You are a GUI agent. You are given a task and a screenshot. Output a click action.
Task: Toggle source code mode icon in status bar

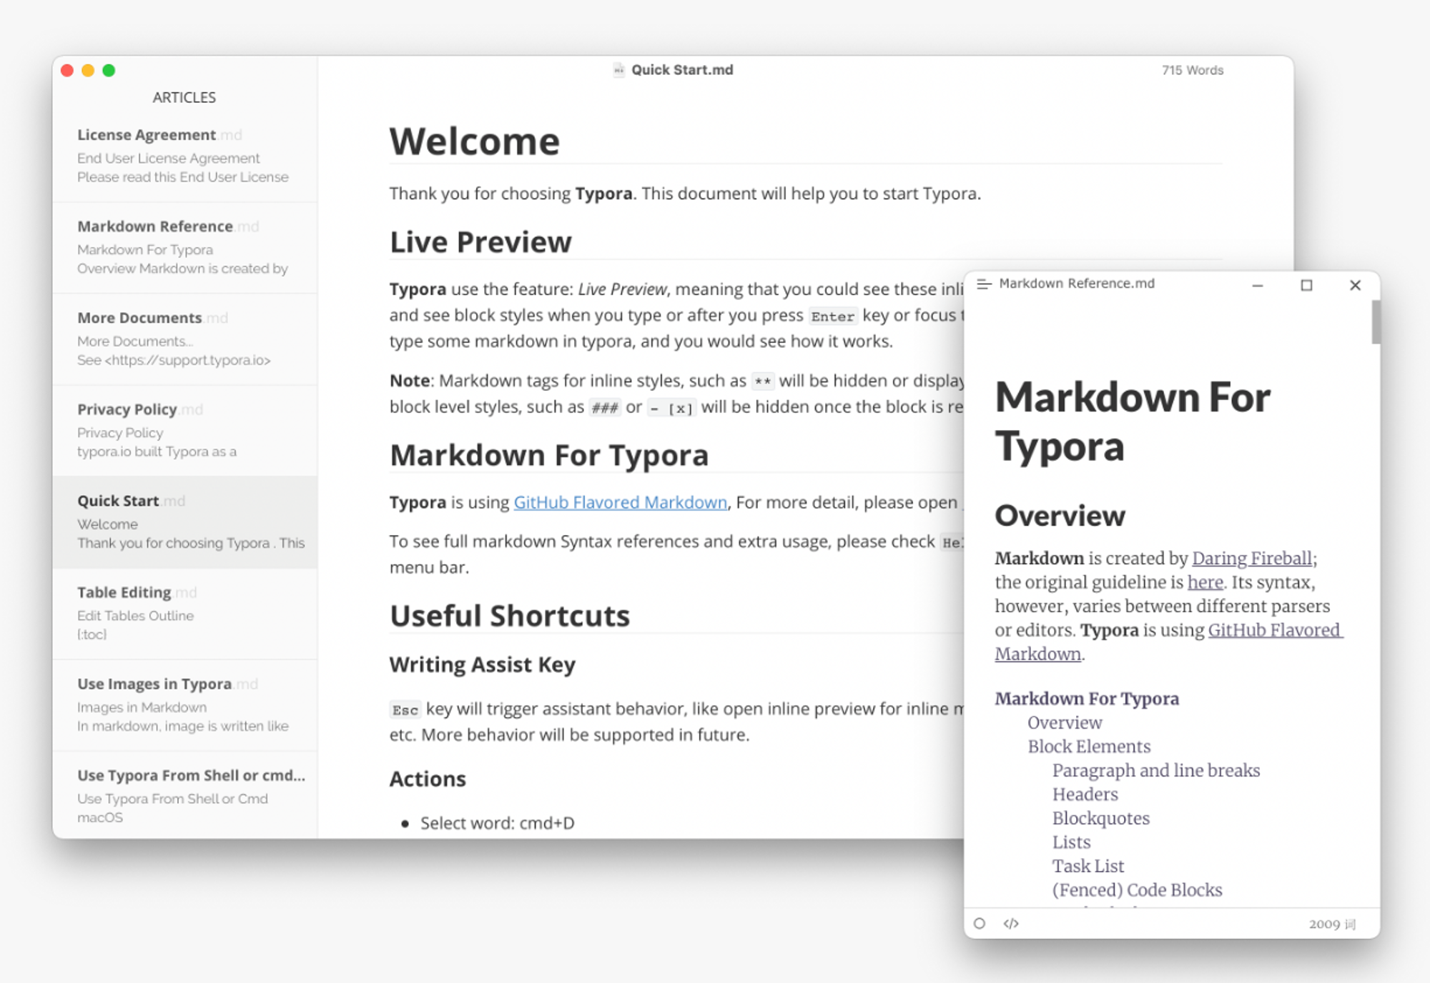[x=1011, y=924]
